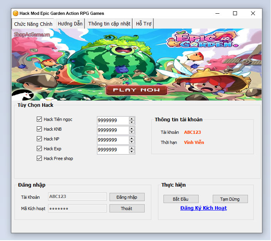Image resolution: width=271 pixels, height=241 pixels.
Task: Decrement the Hack KNB spinner down arrow
Action: [x=132, y=132]
